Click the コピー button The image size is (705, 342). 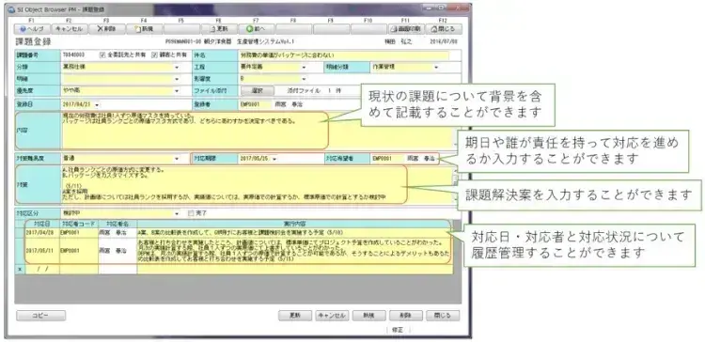[41, 316]
